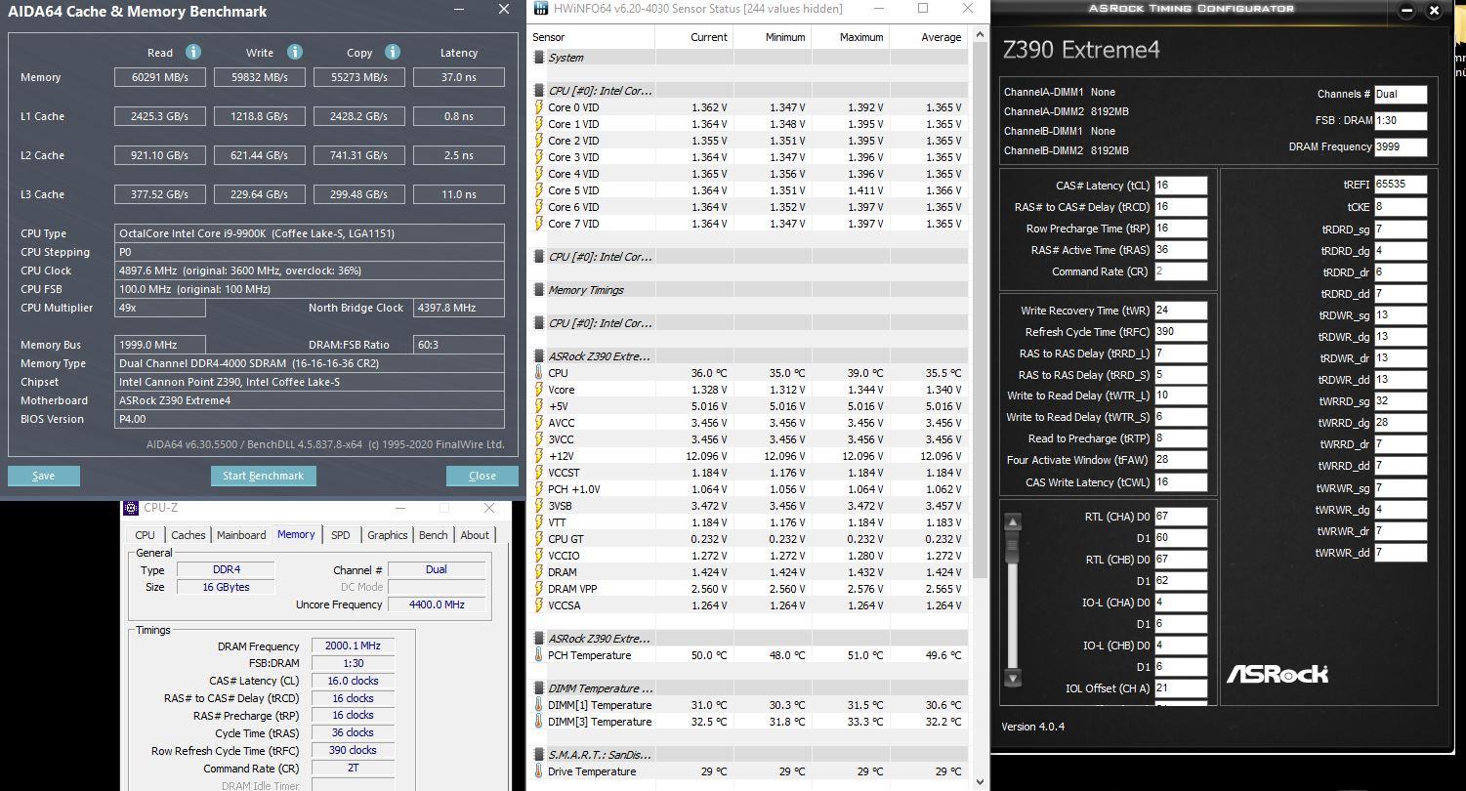Click the DRAM Frequency field in ASRock

pyautogui.click(x=1400, y=147)
